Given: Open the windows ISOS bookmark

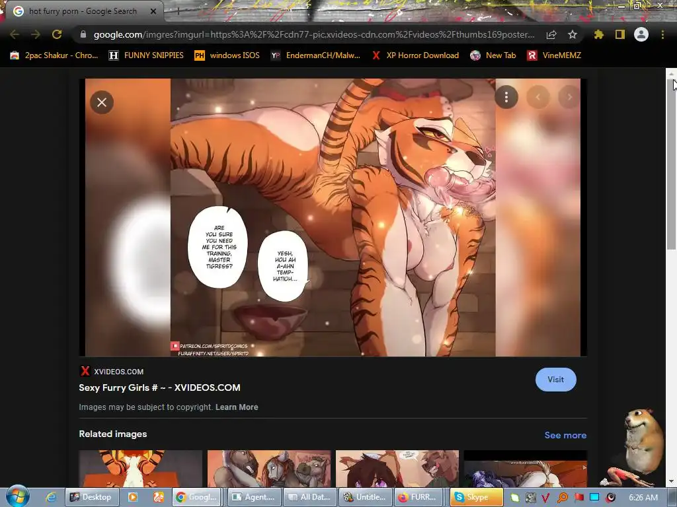Looking at the screenshot, I should pos(227,55).
